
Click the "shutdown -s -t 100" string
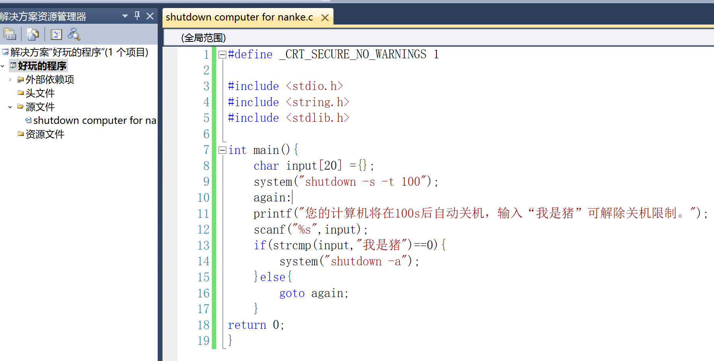(362, 182)
